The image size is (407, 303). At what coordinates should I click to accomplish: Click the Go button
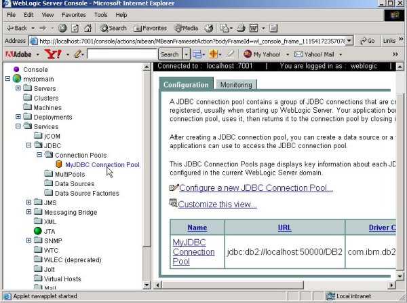(367, 41)
